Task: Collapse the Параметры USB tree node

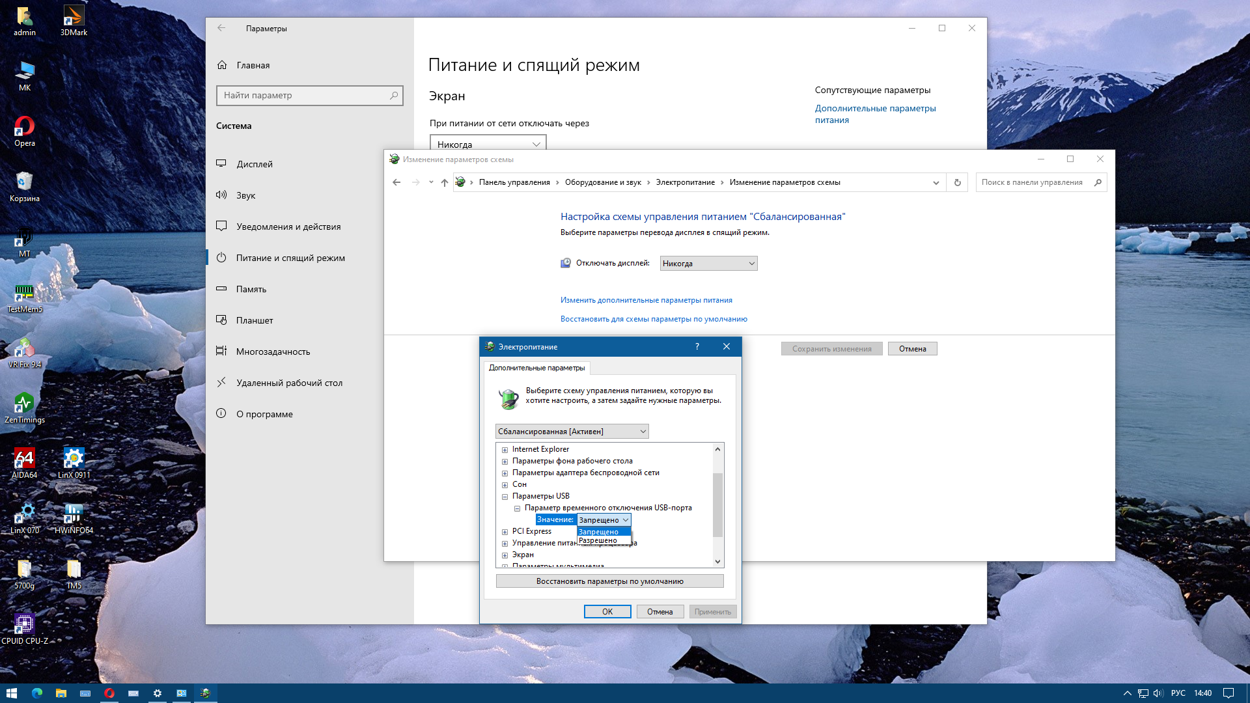Action: coord(505,497)
